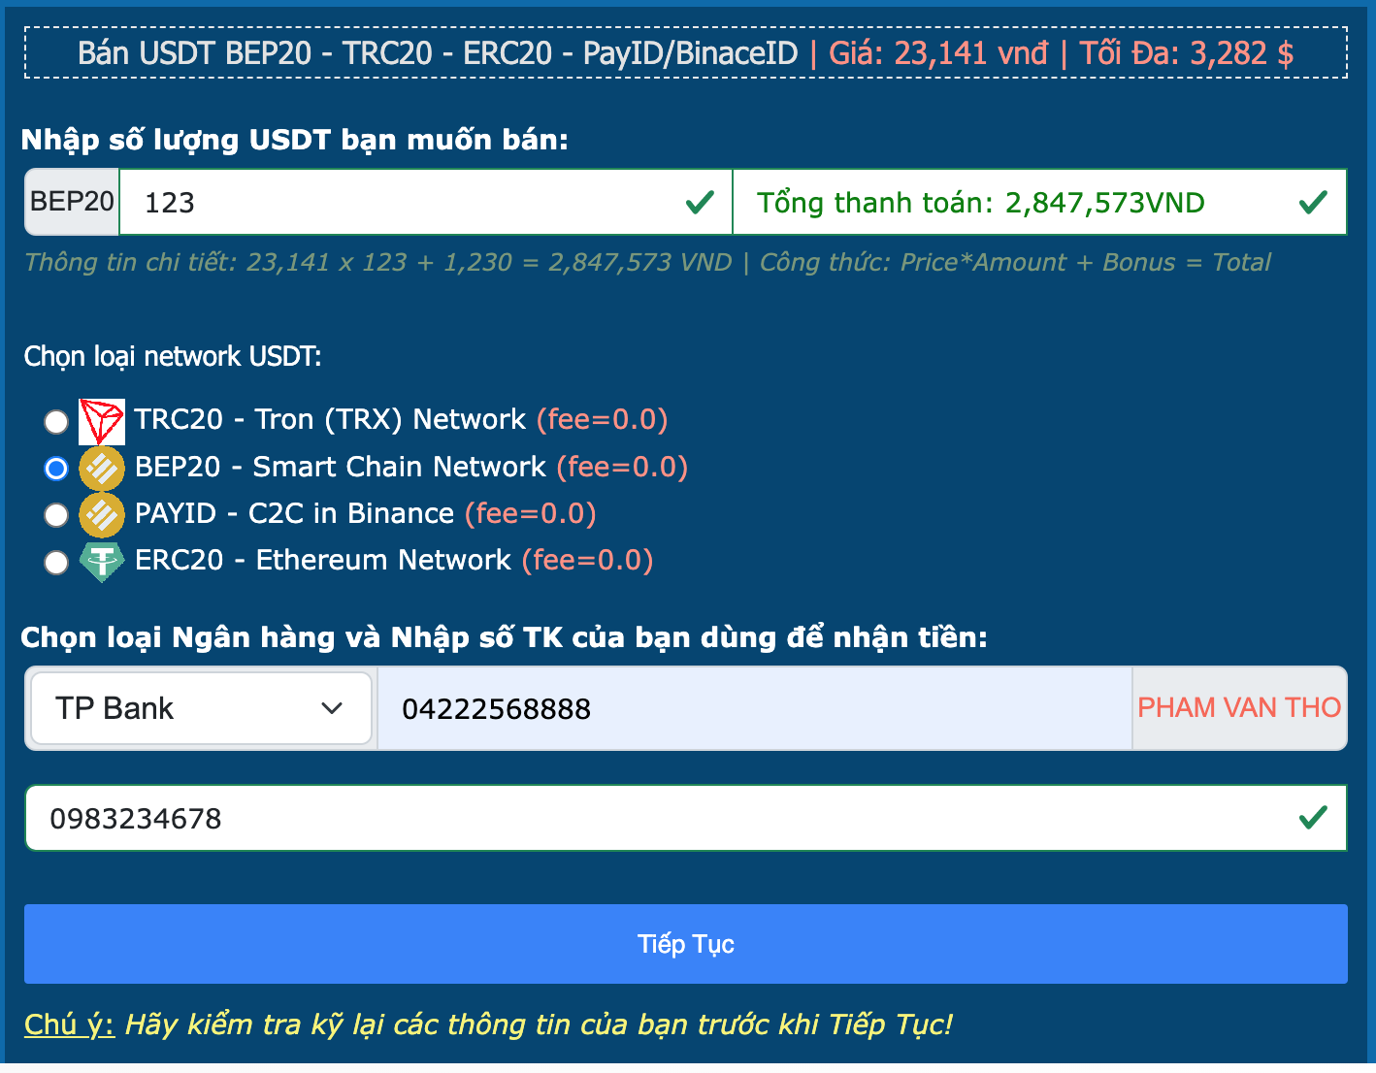The width and height of the screenshot is (1376, 1073).
Task: Click the checkmark beside Tổng thanh toán
Action: 1313,202
